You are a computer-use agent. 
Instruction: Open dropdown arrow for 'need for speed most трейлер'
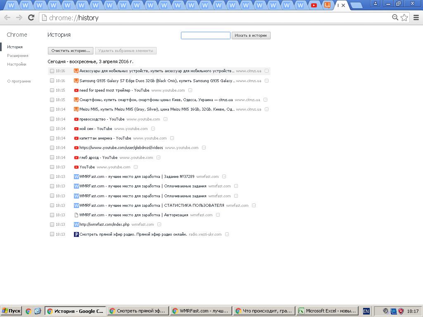click(190, 90)
